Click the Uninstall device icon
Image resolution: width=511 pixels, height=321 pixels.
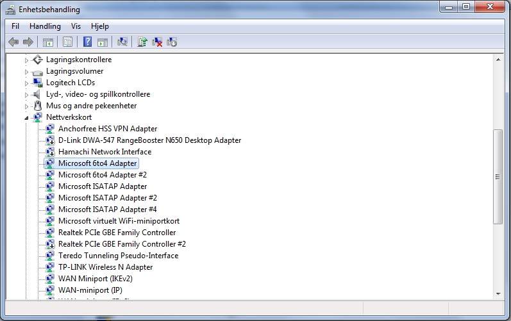157,42
